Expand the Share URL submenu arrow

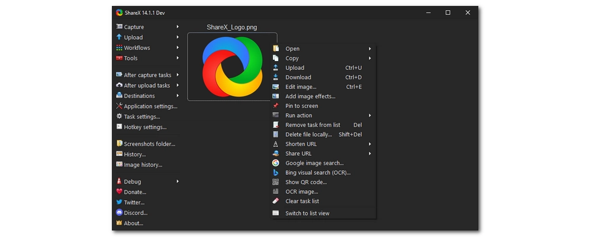click(370, 153)
